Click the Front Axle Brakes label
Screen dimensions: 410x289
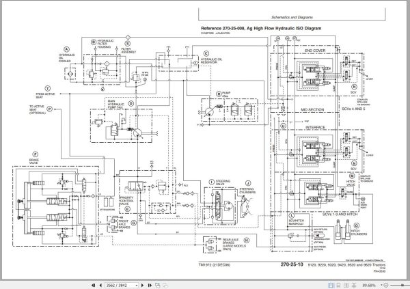[x=124, y=224]
